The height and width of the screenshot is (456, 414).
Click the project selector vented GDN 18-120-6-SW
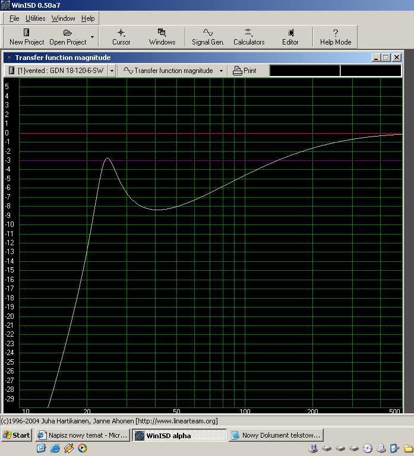point(57,71)
